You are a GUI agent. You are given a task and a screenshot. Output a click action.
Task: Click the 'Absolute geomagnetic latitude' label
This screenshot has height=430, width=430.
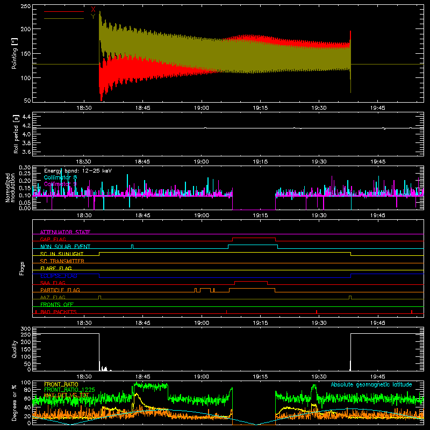coord(371,385)
